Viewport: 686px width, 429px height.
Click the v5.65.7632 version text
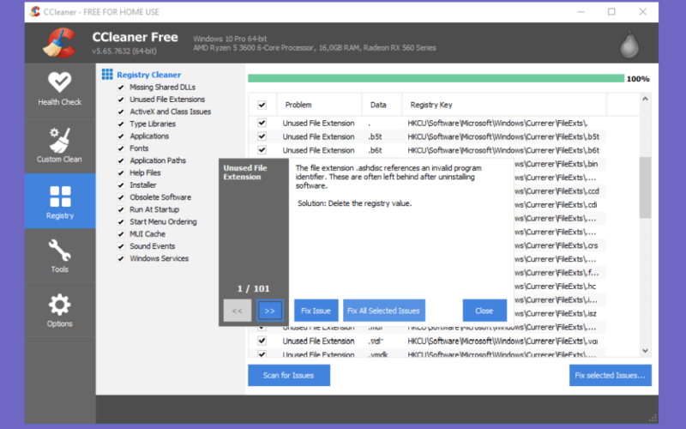(124, 51)
